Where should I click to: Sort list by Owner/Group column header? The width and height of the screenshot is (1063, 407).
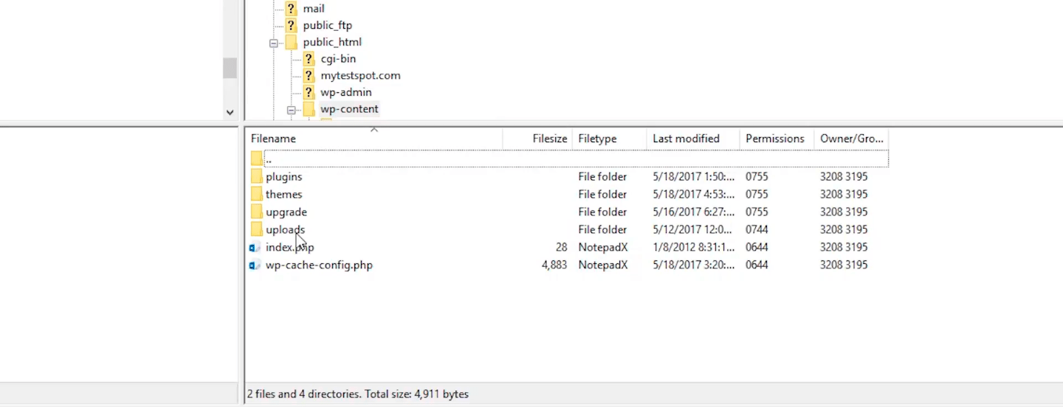click(x=851, y=139)
